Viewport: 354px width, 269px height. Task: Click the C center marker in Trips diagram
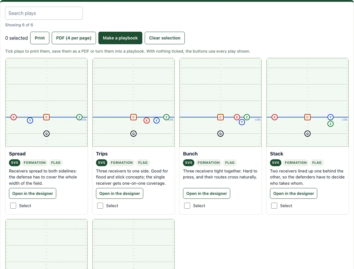click(x=133, y=117)
